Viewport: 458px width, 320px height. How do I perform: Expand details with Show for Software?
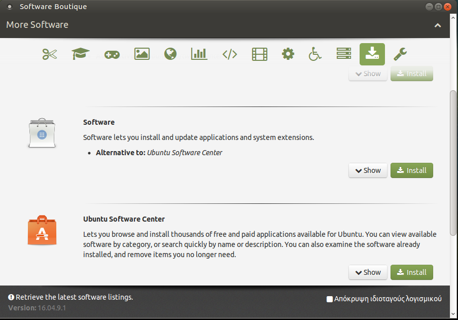(x=368, y=170)
